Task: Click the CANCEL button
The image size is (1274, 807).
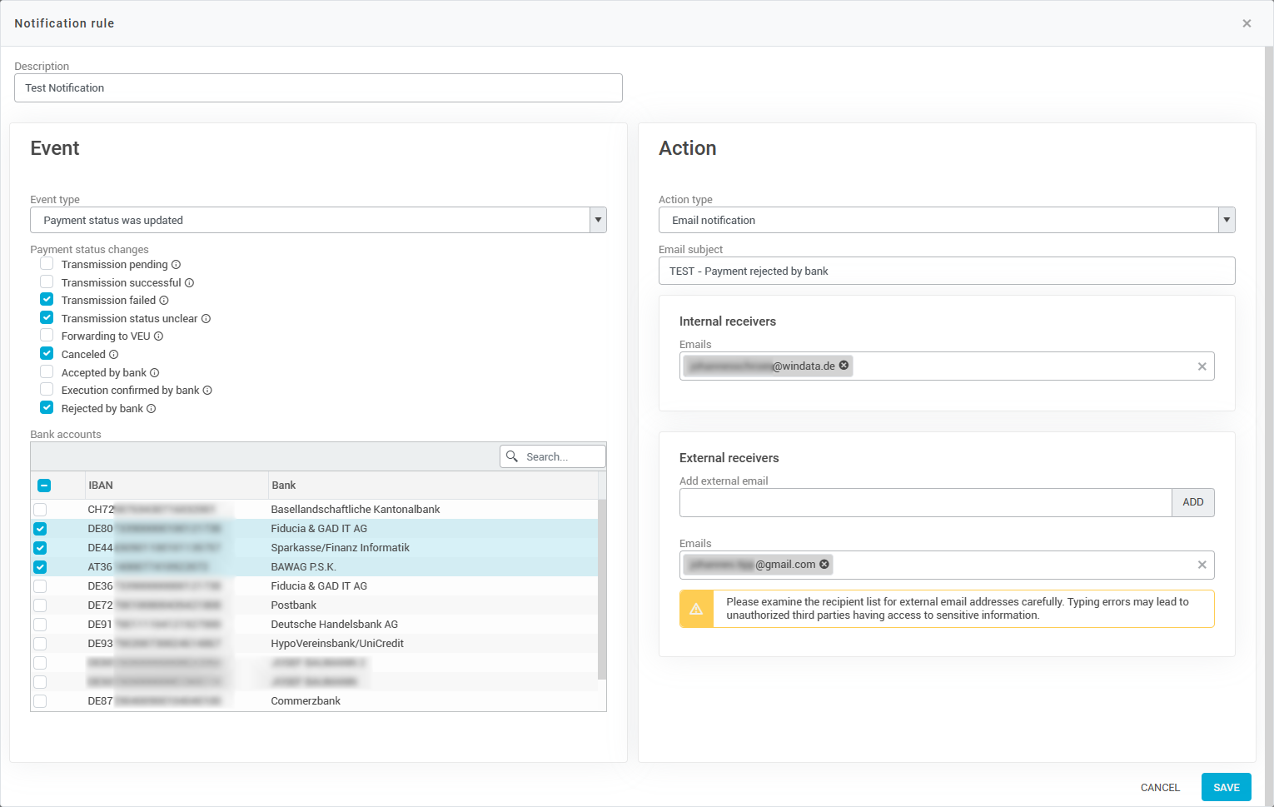Action: pyautogui.click(x=1160, y=787)
